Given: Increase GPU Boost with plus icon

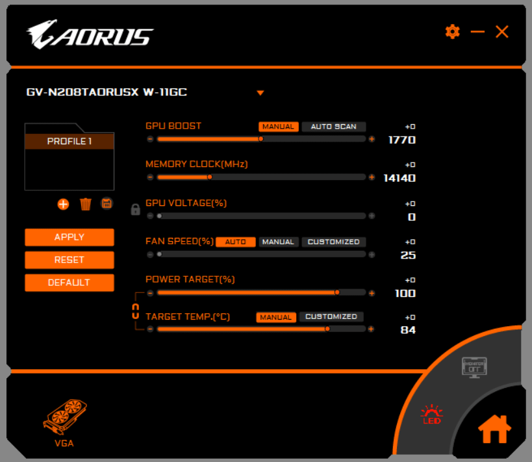Looking at the screenshot, I should (x=372, y=139).
